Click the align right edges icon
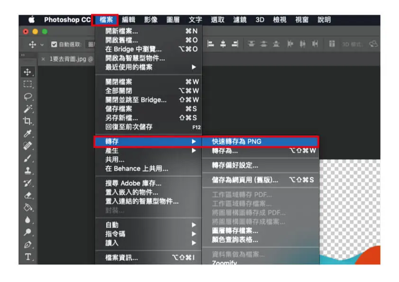Viewport: 399px width, 282px height. [235, 44]
